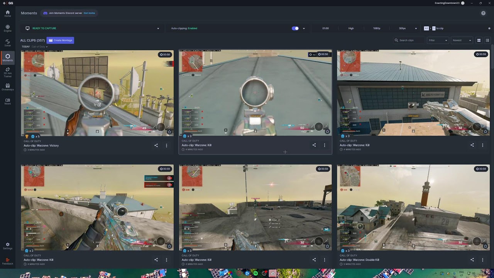The width and height of the screenshot is (494, 278).
Task: Open the Sonar section in sidebar
Action: (8, 43)
